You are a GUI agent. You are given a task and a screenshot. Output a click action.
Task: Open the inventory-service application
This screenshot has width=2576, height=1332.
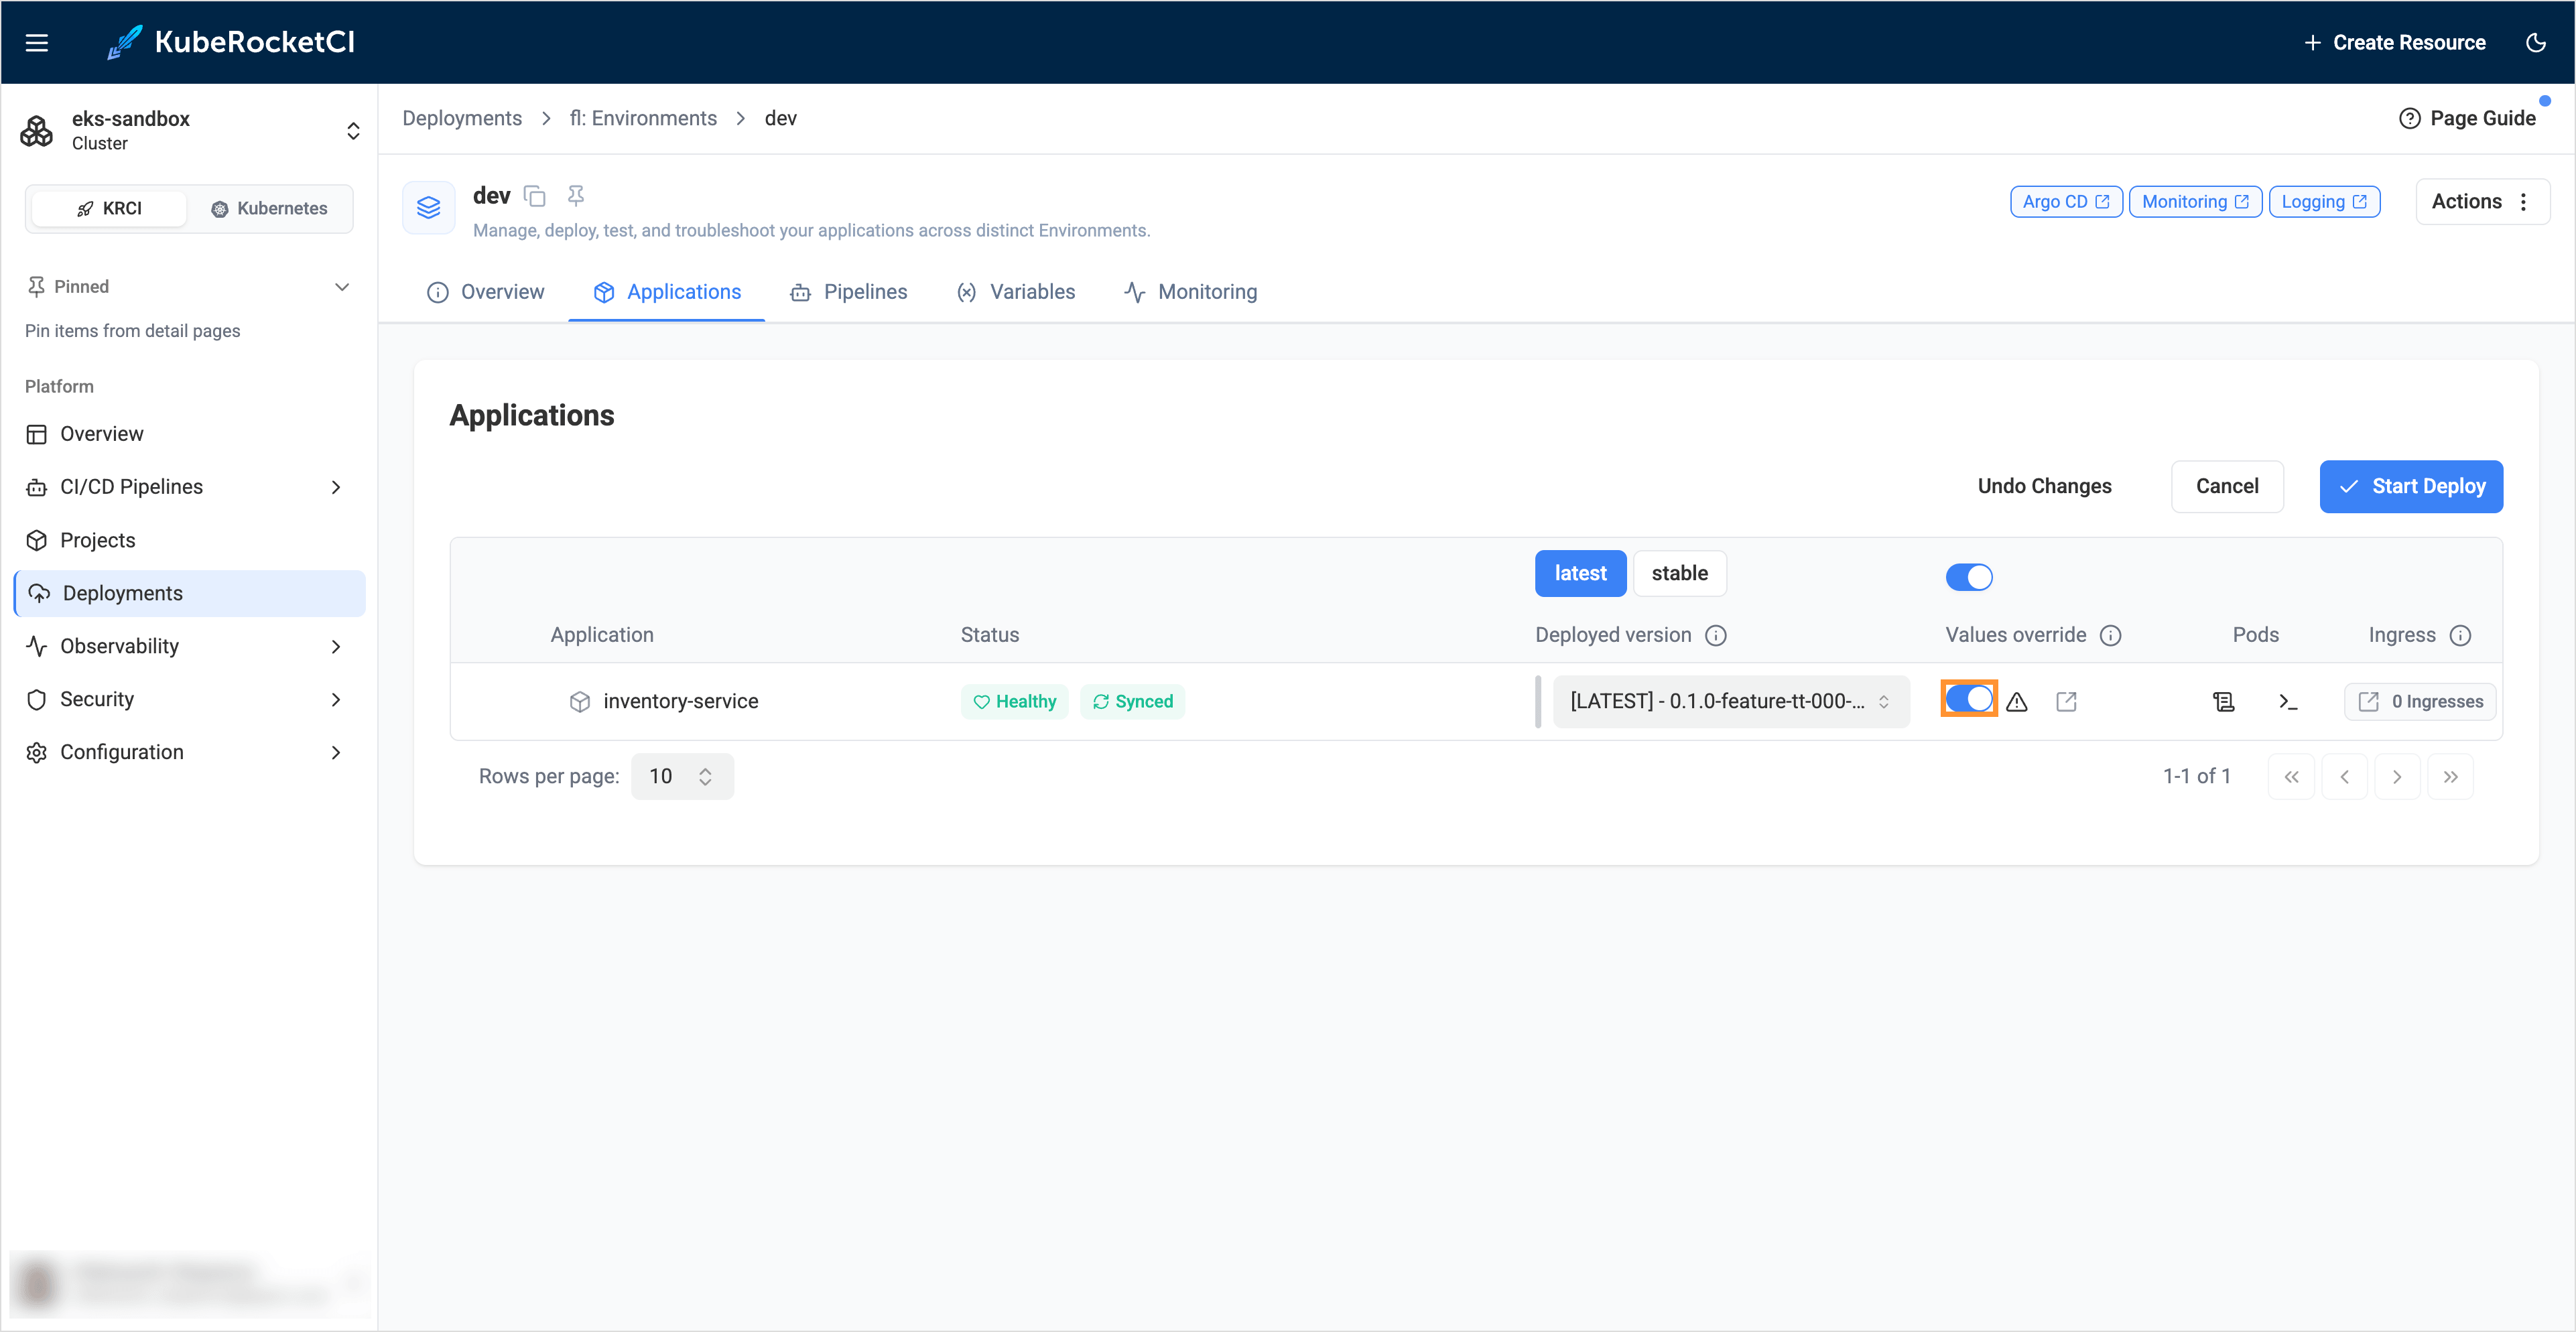pos(680,702)
